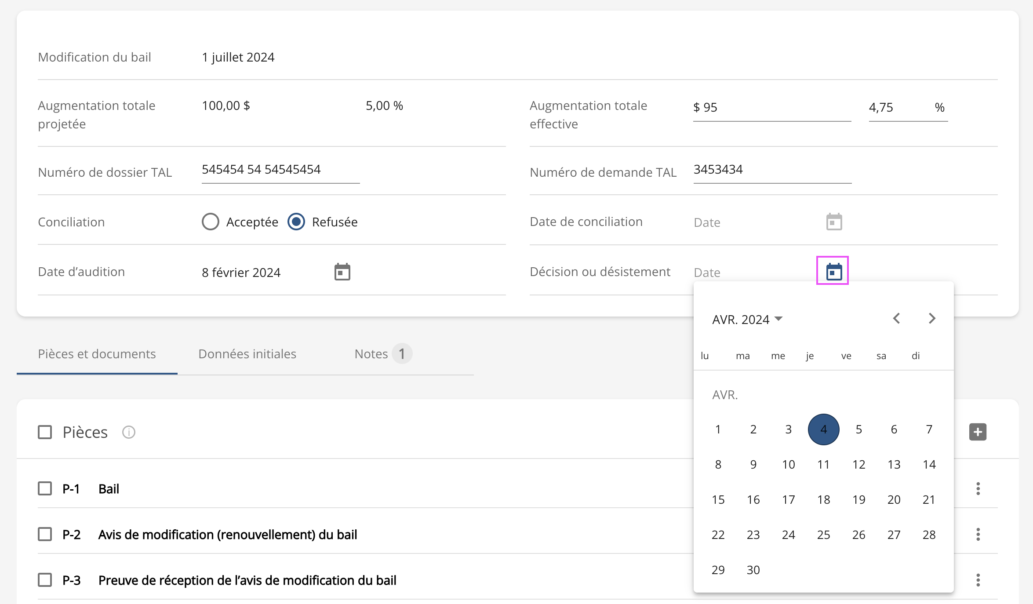
Task: Open the three-dot menu for P-1 Bail
Action: click(978, 488)
